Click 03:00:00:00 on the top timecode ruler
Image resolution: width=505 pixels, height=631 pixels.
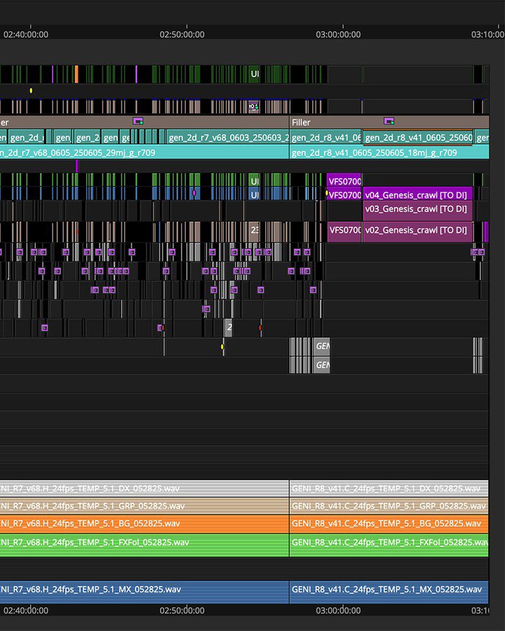pyautogui.click(x=338, y=34)
